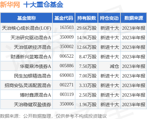Click 新进十大 in the 163503 row
The image size is (147, 119).
(110, 28)
